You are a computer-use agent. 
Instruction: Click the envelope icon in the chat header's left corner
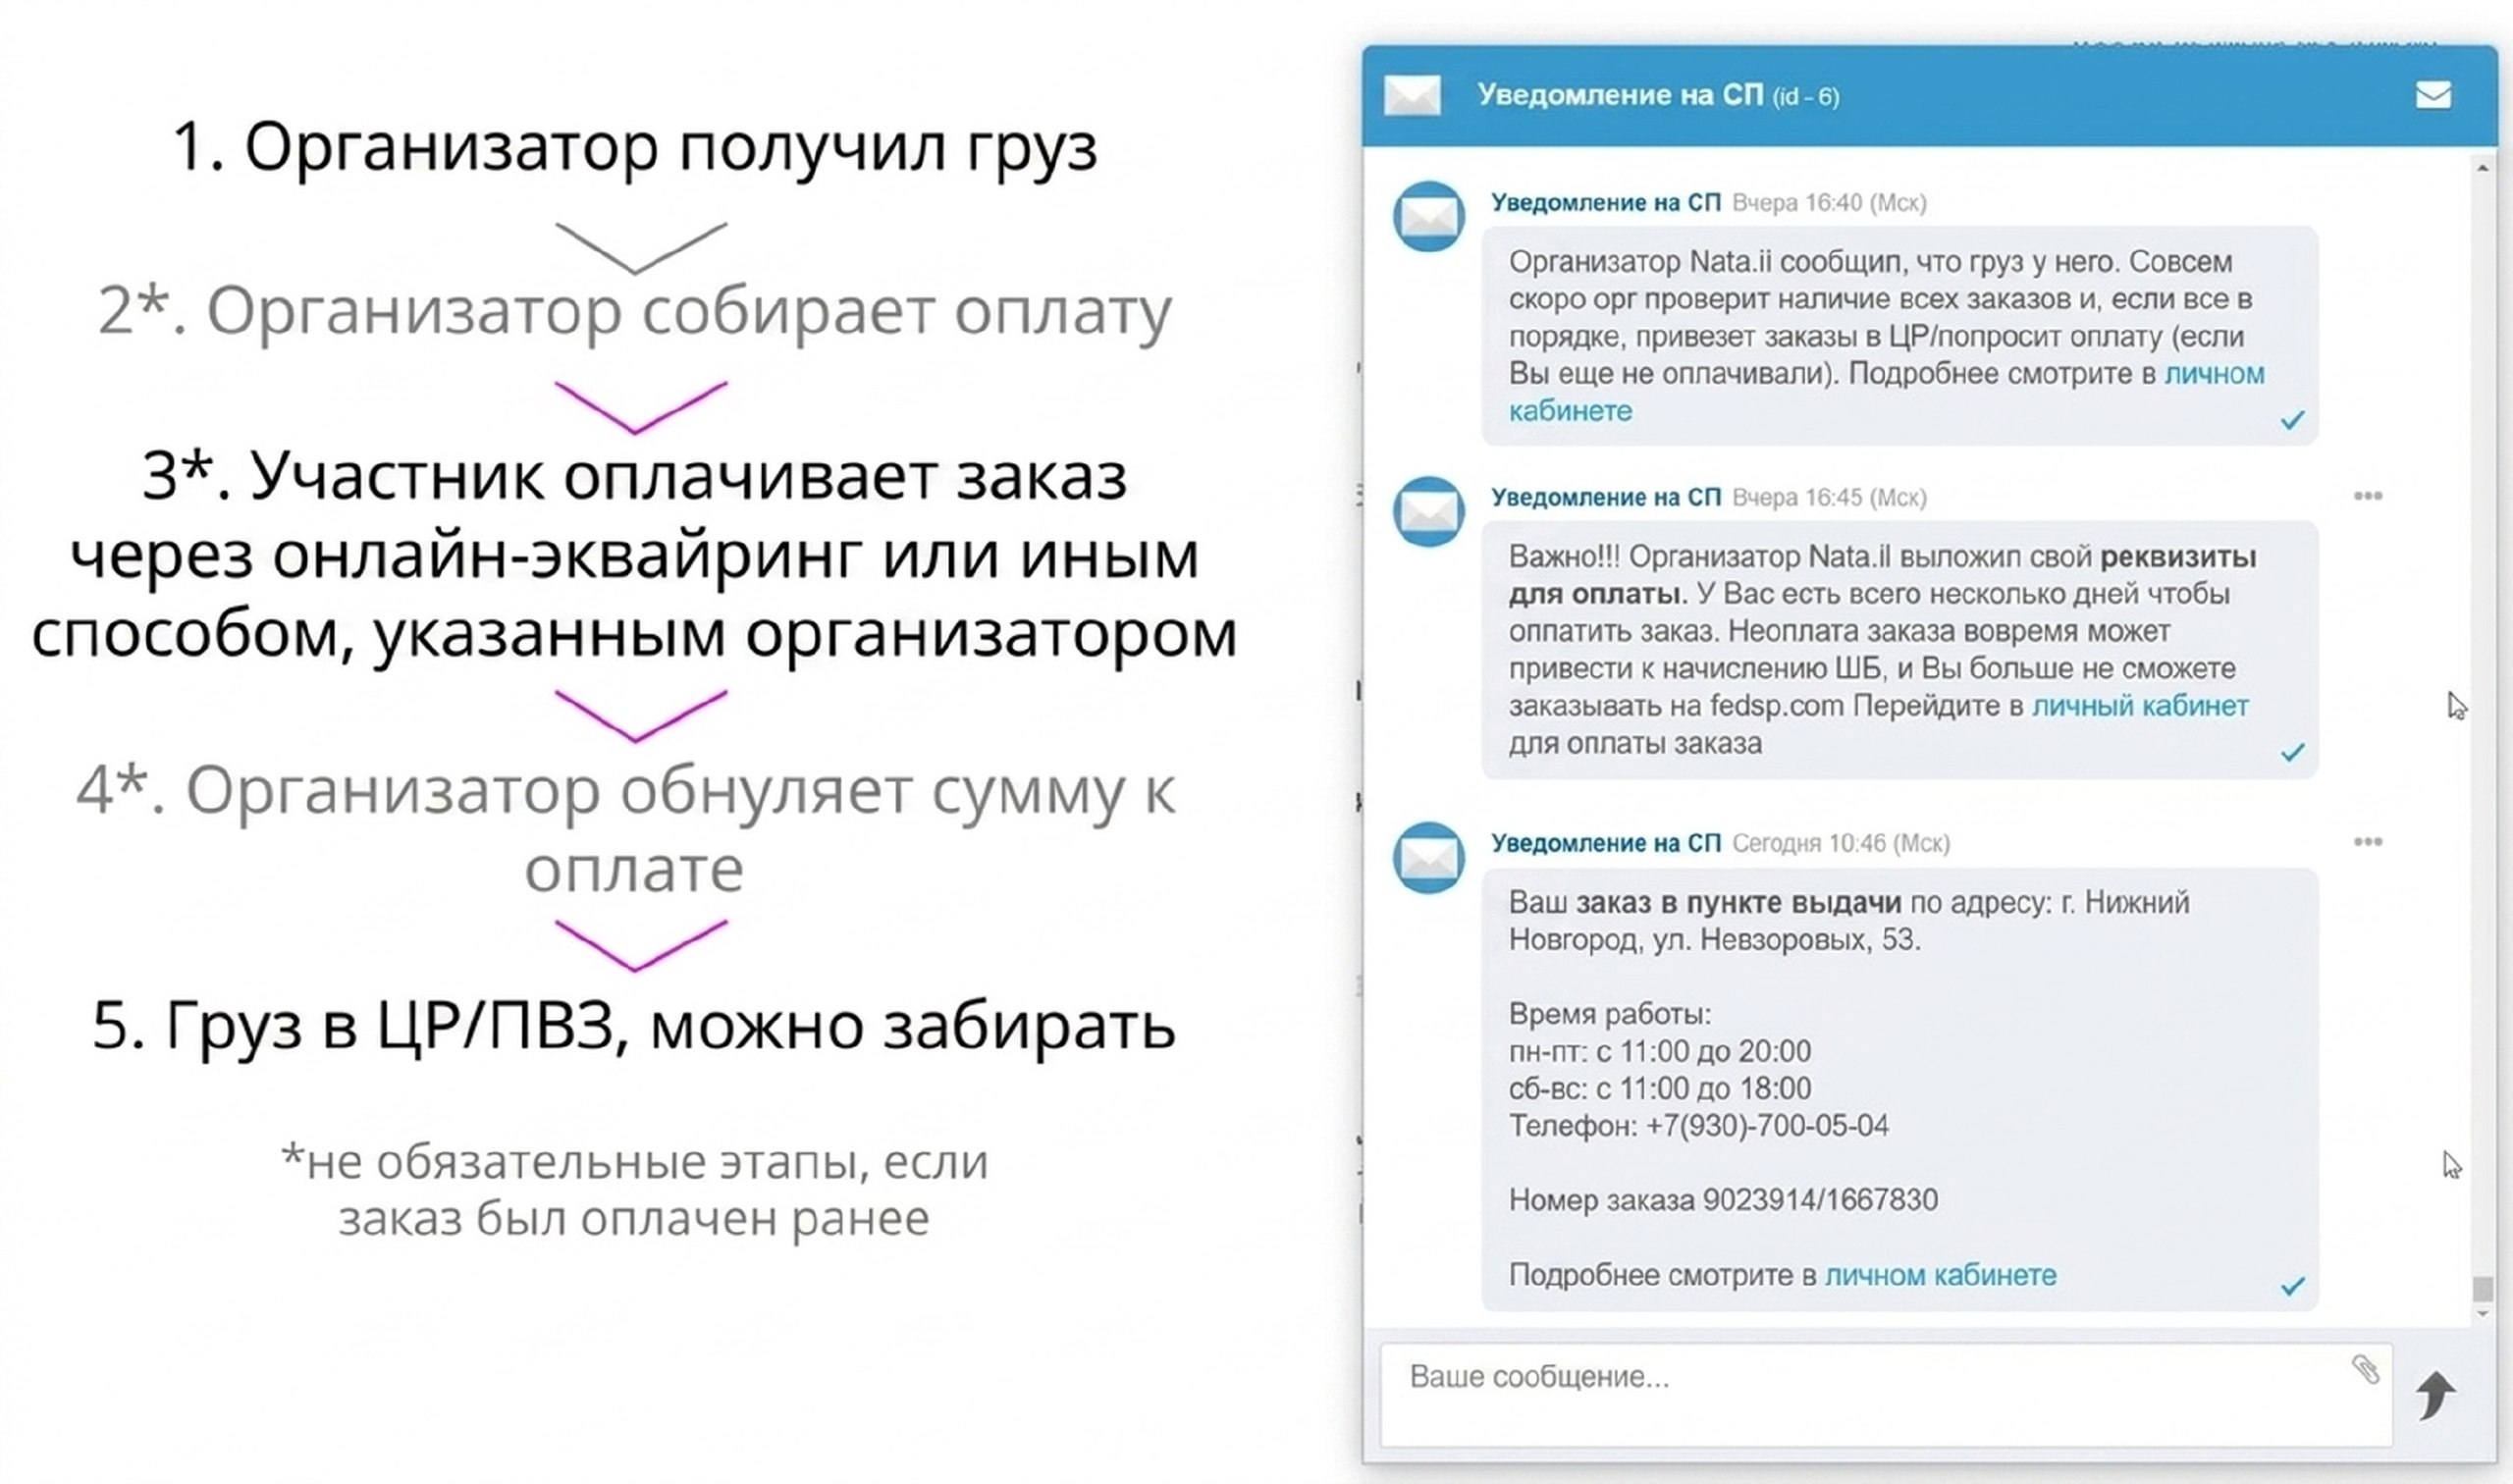click(1412, 95)
